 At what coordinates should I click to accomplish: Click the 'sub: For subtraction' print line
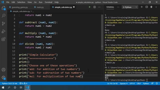click(x=52, y=73)
